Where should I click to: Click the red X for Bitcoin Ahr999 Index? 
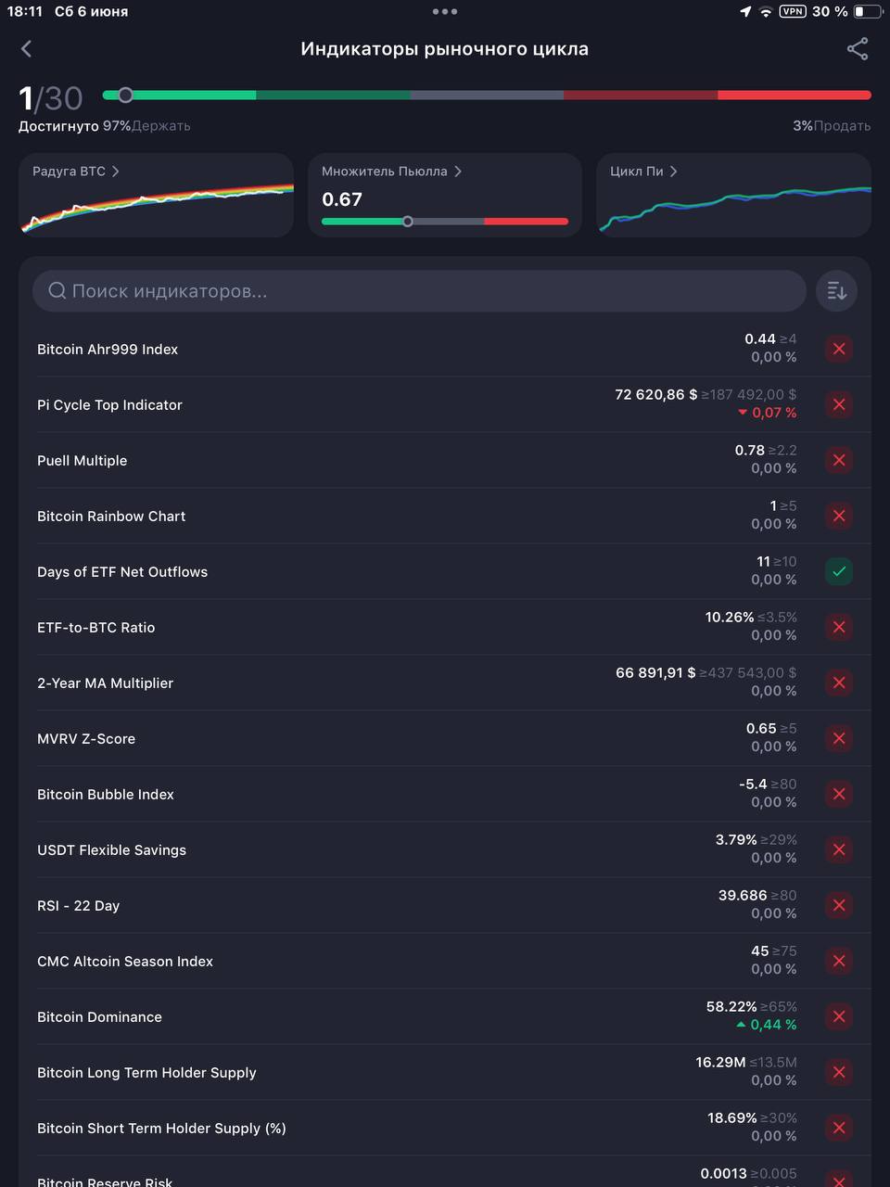pos(839,349)
